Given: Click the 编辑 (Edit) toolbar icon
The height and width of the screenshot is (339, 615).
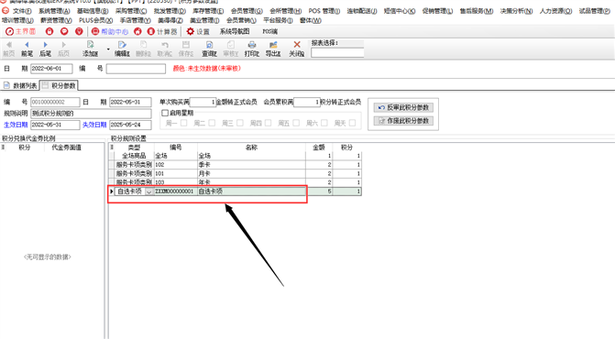Looking at the screenshot, I should pos(122,45).
